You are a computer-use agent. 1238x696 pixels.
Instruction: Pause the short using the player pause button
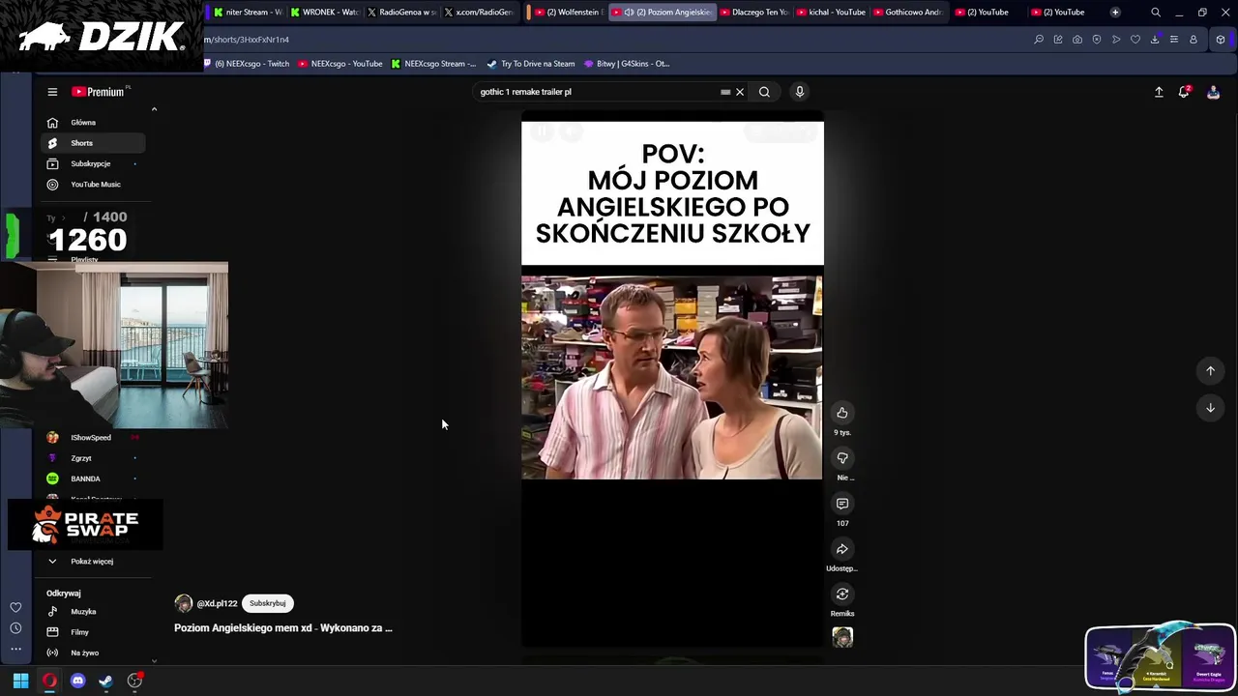point(542,131)
